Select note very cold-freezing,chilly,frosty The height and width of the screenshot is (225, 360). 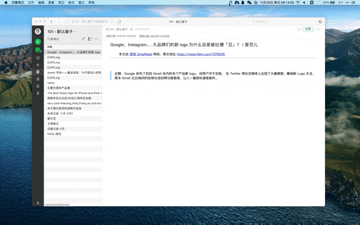pos(73,103)
